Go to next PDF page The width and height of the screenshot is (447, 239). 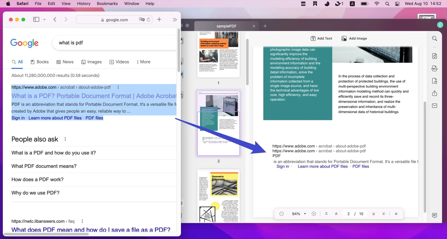point(374,214)
